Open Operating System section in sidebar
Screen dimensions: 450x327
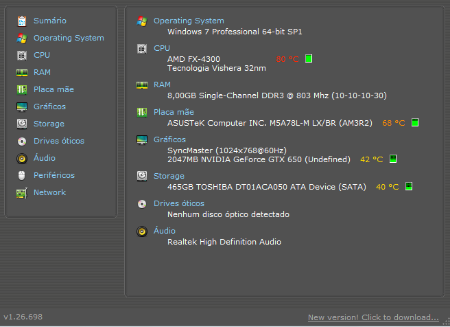[x=69, y=38]
